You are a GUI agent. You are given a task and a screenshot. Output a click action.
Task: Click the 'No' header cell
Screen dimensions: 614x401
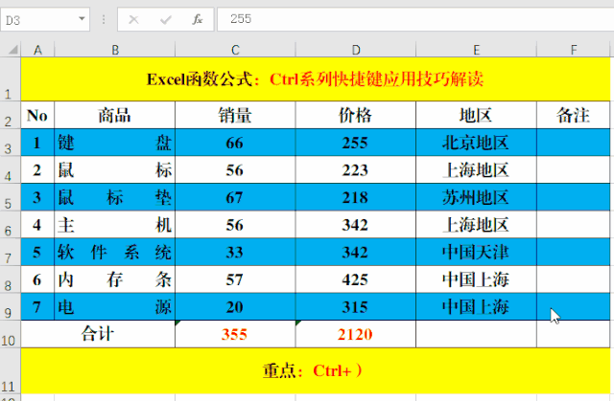click(37, 115)
